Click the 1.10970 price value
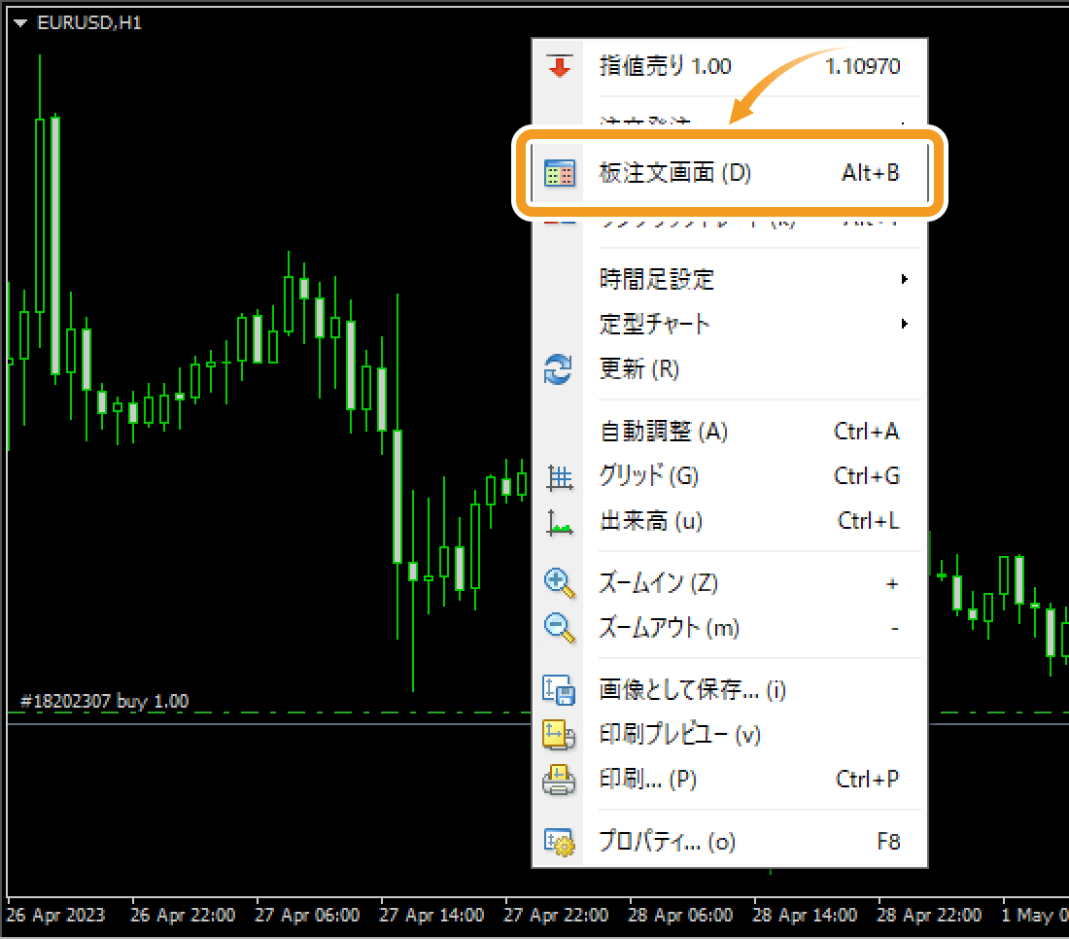The image size is (1069, 939). point(862,66)
